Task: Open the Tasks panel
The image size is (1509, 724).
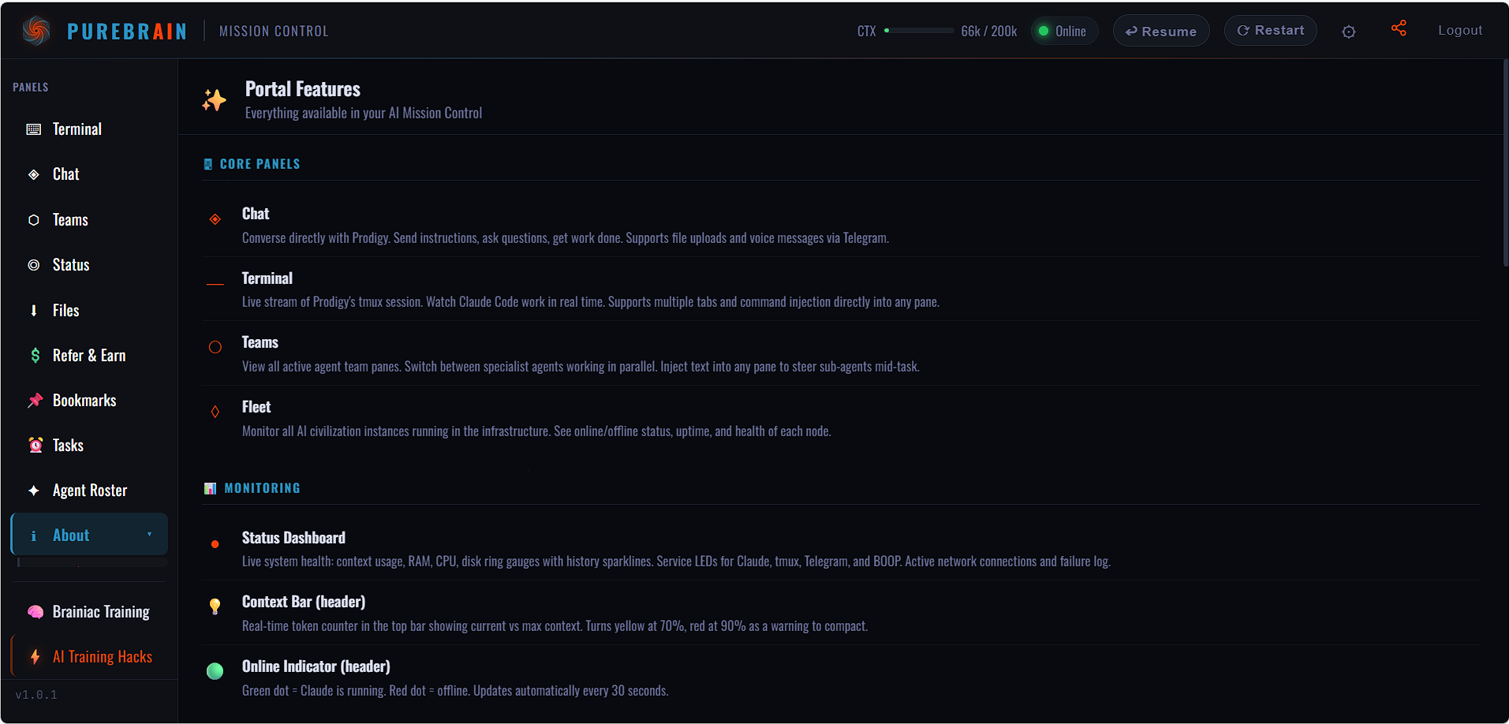Action: tap(89, 446)
